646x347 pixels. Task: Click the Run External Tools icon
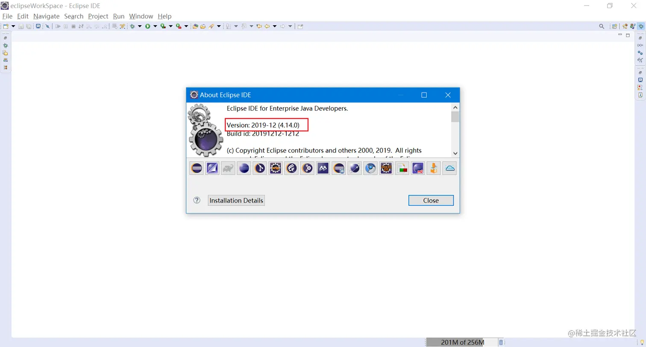pos(179,26)
